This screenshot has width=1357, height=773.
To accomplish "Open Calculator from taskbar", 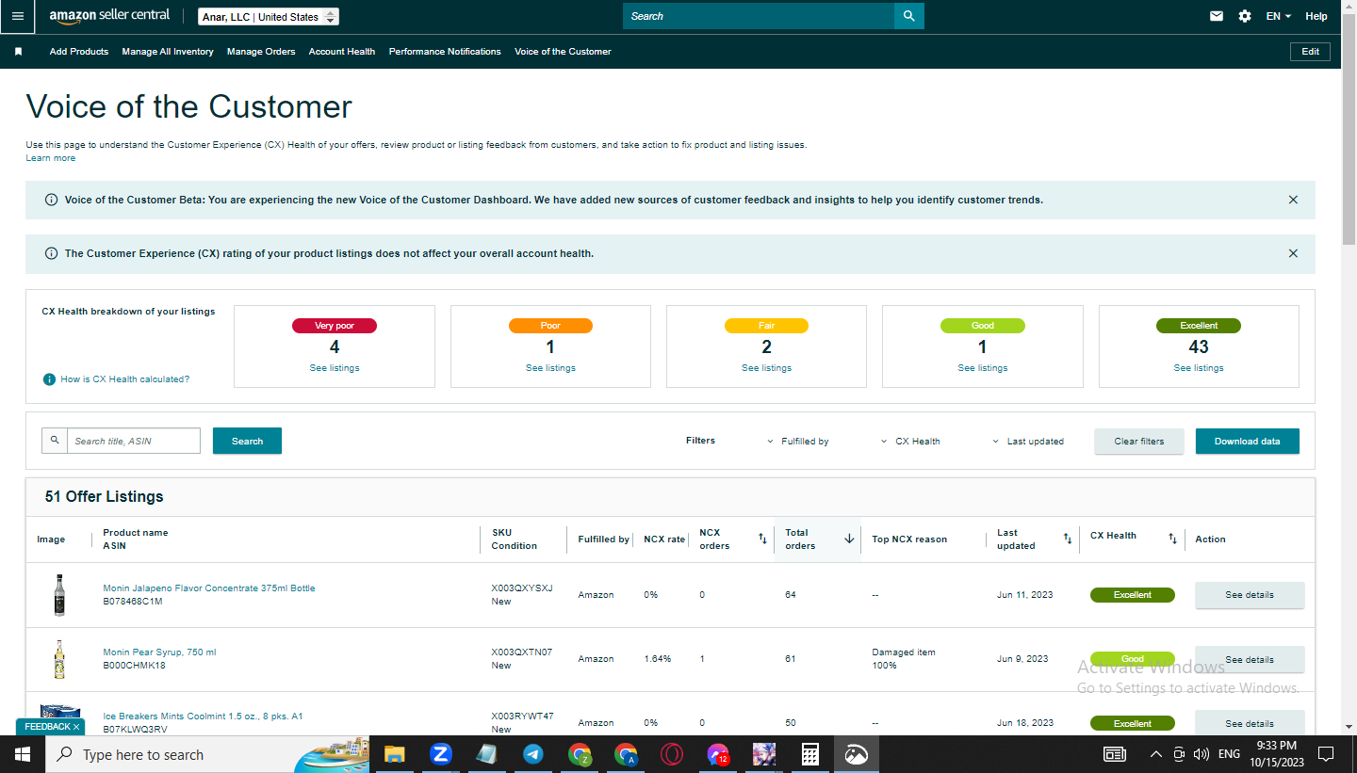I will tap(809, 754).
